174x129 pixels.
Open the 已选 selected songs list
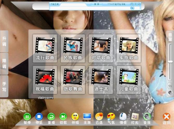click(99, 117)
